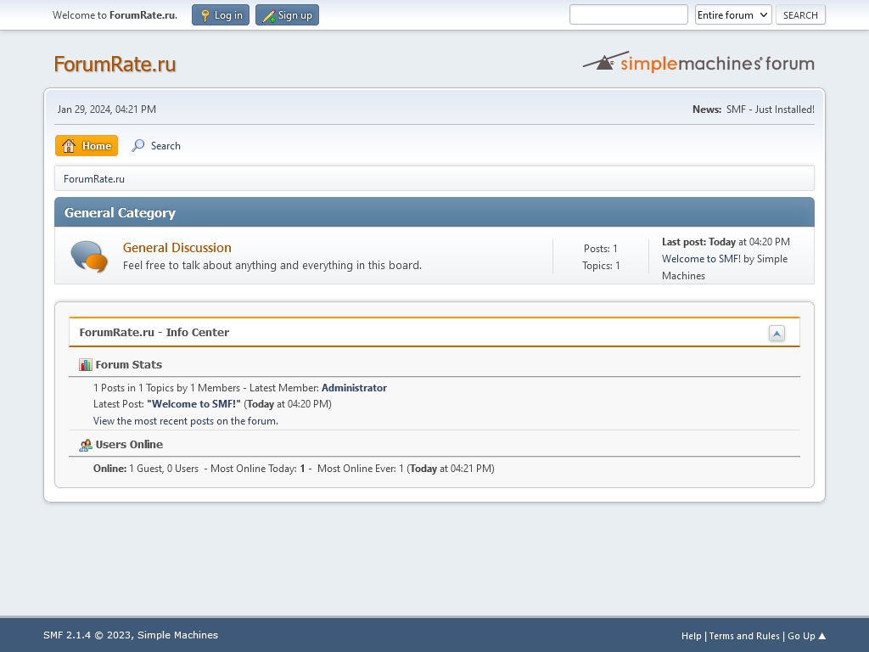869x652 pixels.
Task: Open the Home menu tab
Action: (87, 146)
